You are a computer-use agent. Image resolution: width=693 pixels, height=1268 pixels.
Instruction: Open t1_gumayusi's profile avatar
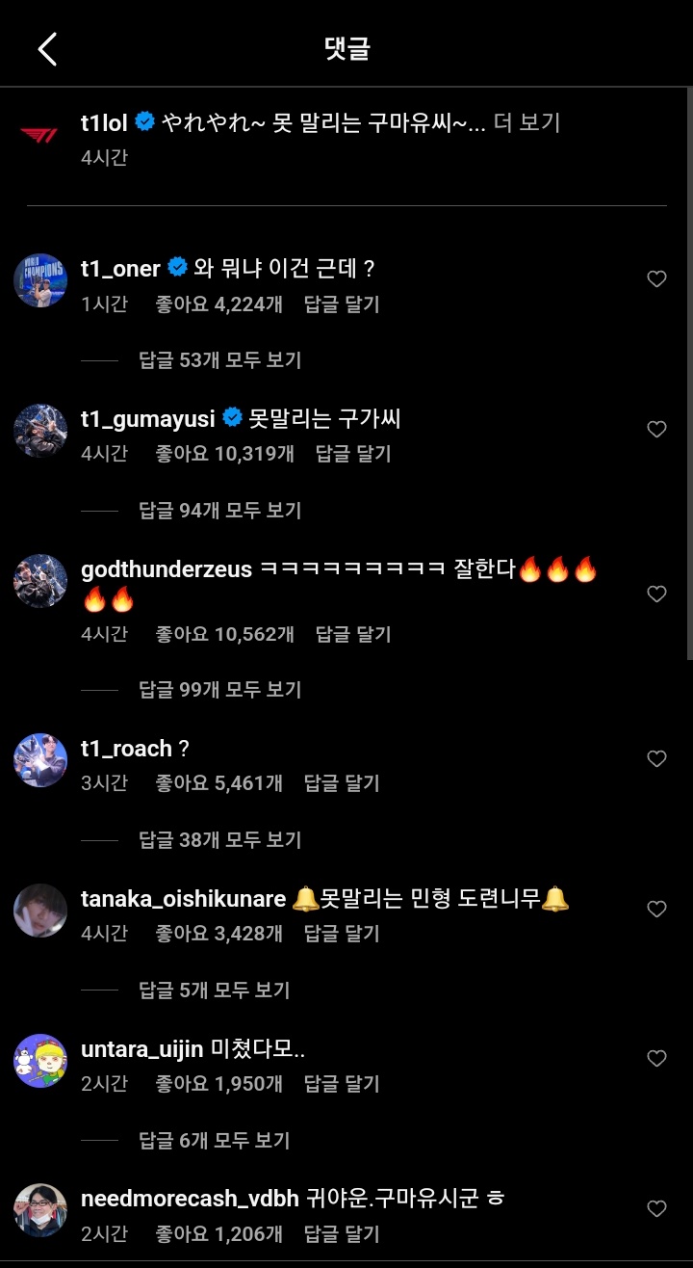[x=40, y=431]
